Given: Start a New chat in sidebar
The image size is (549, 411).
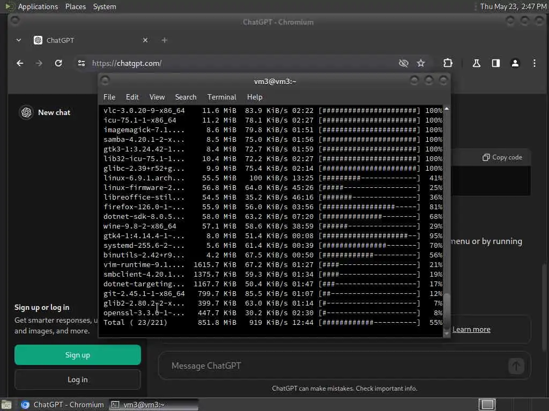Looking at the screenshot, I should [x=54, y=112].
